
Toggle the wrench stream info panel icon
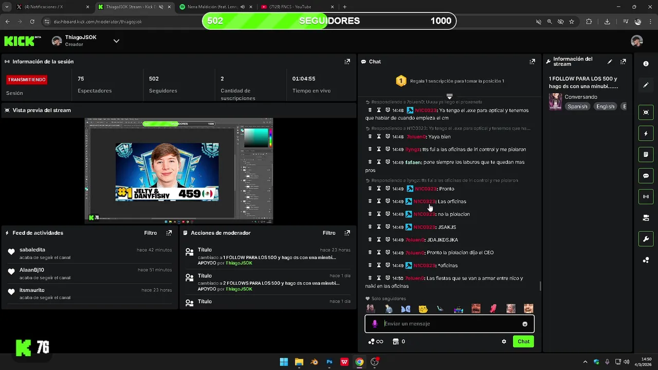pos(646,239)
